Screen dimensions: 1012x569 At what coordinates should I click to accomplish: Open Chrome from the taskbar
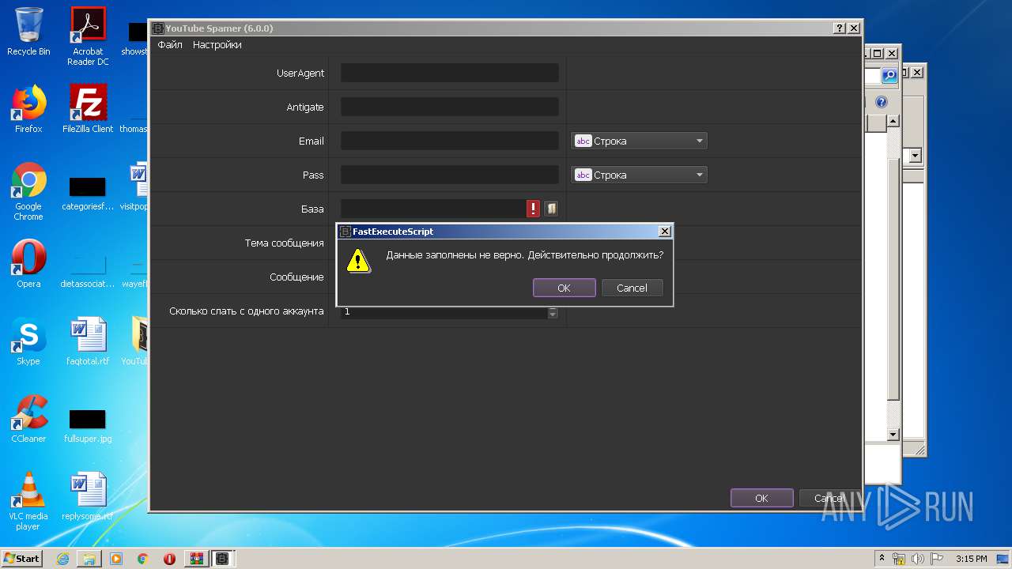click(x=143, y=559)
